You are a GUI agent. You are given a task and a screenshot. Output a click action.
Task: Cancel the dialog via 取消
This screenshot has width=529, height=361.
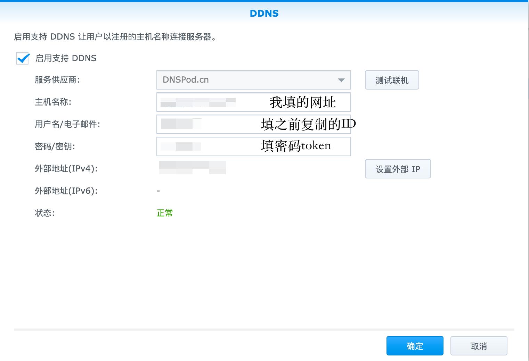point(479,346)
